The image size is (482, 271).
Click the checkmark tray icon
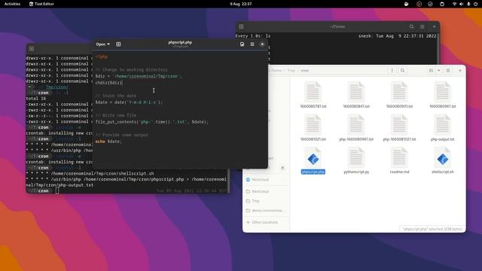[430, 4]
